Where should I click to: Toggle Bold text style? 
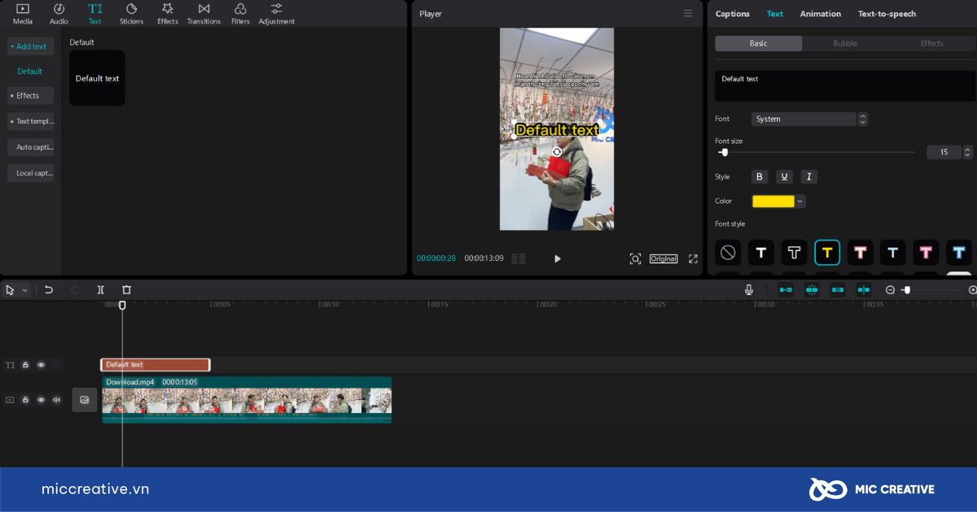[760, 176]
